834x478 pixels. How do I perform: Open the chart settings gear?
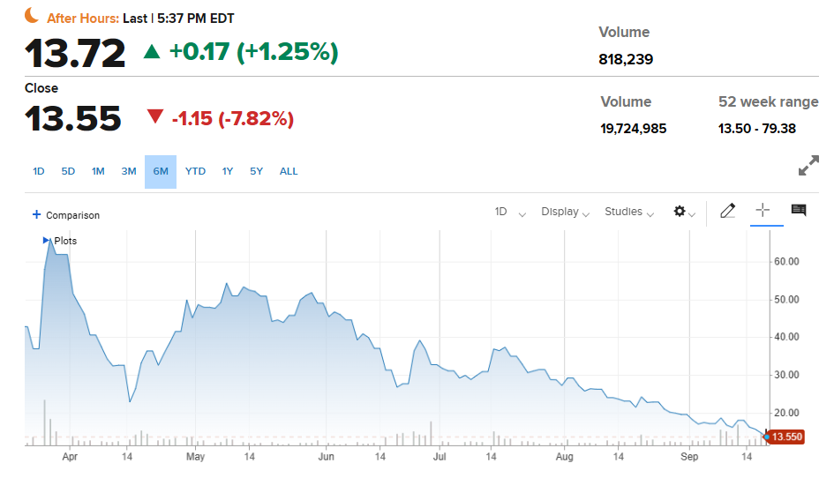pos(680,212)
